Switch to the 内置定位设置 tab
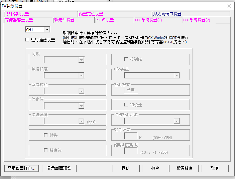The image size is (235, 179). tap(91, 14)
